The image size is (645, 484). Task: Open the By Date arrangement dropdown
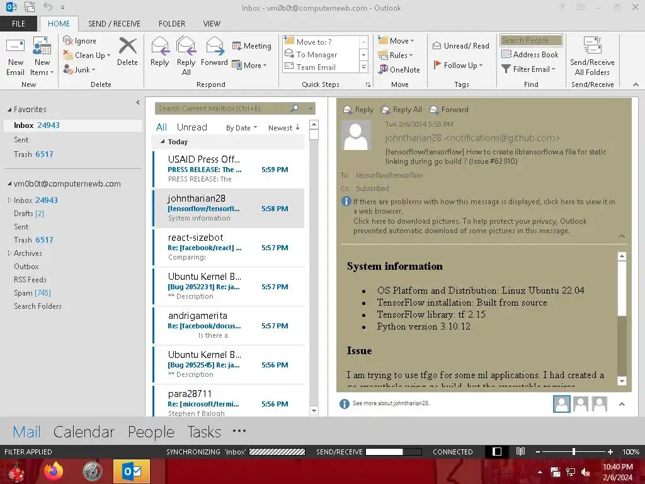click(x=241, y=127)
